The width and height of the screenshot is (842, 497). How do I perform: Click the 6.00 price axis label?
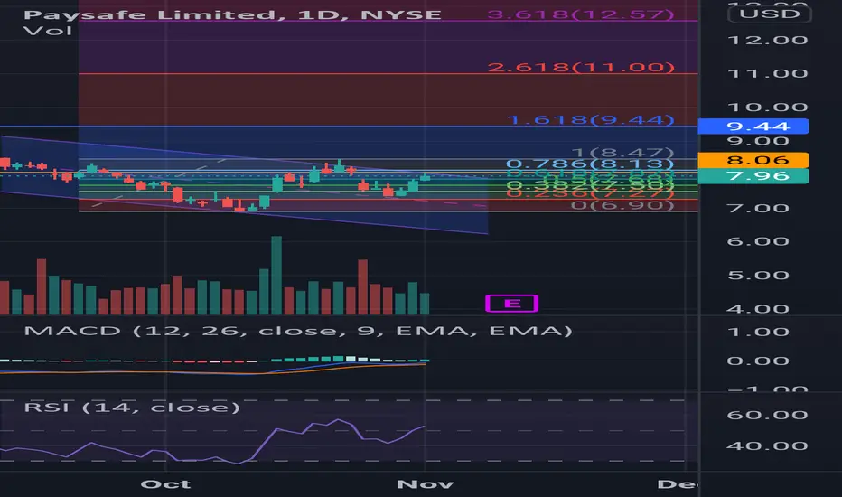coord(758,241)
